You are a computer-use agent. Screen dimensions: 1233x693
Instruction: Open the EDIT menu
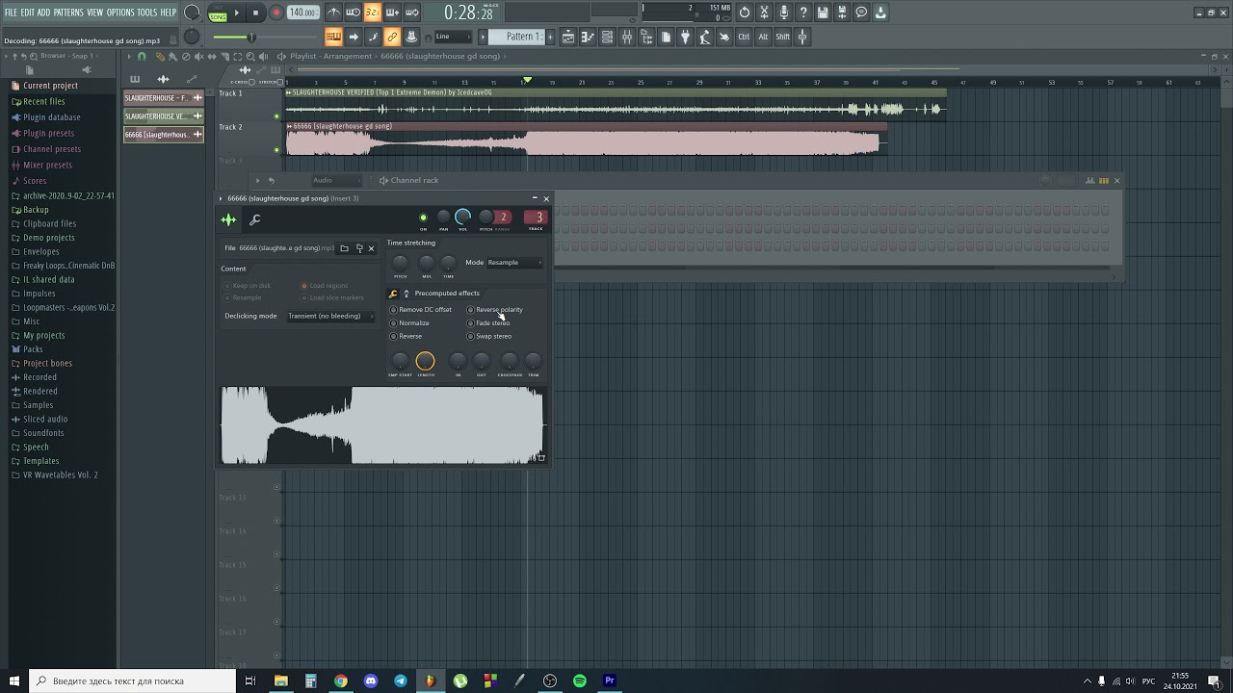(x=28, y=13)
